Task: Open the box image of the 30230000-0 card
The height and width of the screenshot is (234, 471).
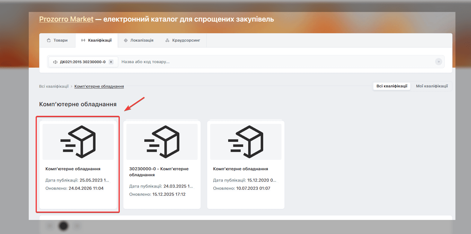Action: tap(162, 142)
